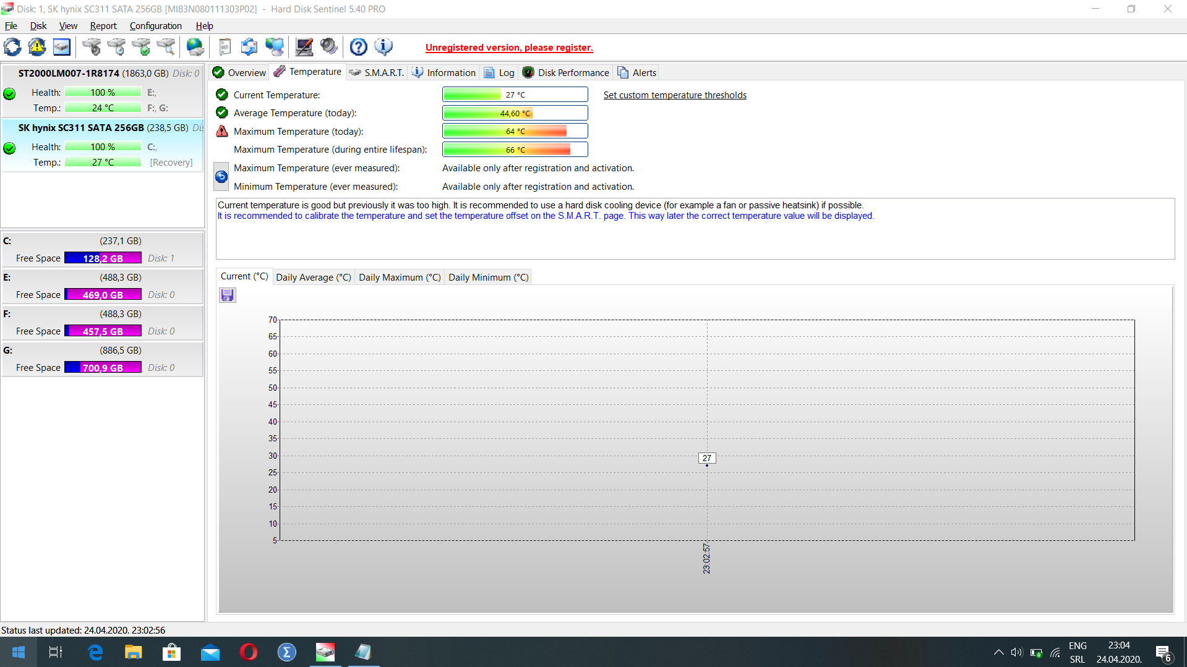Open File Explorer from the taskbar
This screenshot has height=667, width=1187.
pyautogui.click(x=133, y=652)
